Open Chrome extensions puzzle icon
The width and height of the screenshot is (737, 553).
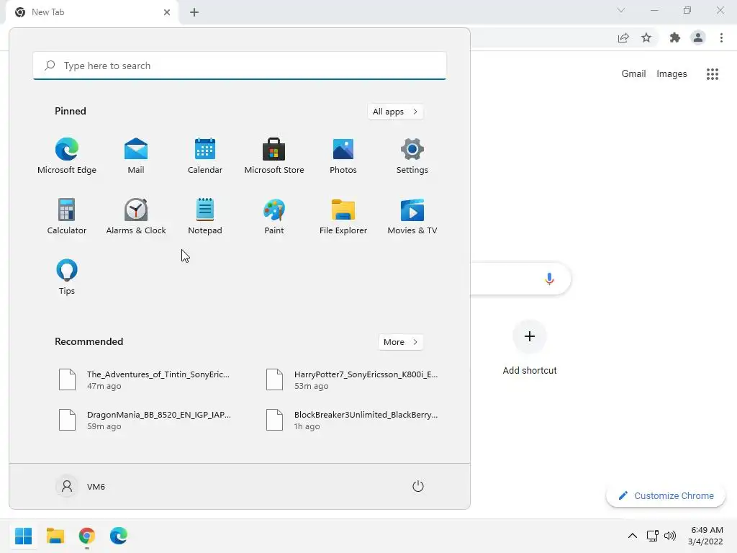click(x=675, y=37)
